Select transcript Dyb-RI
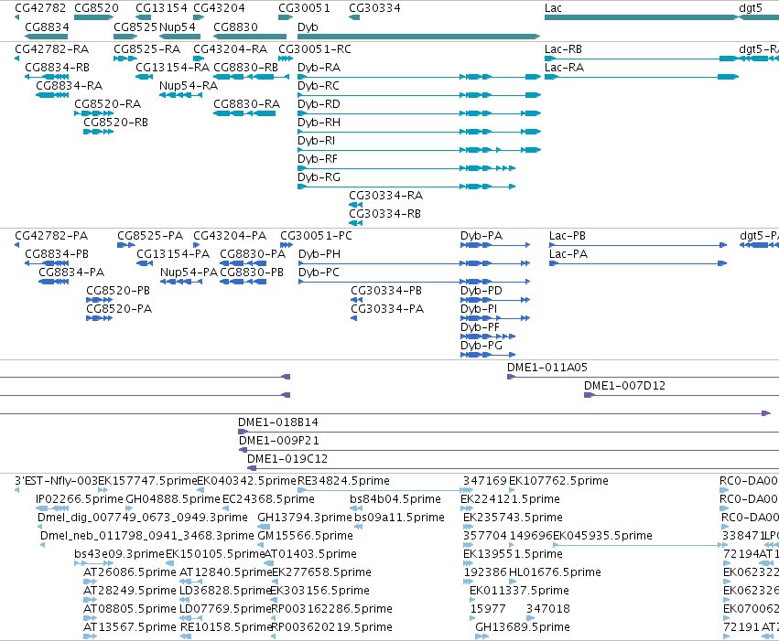This screenshot has width=779, height=641. click(419, 150)
